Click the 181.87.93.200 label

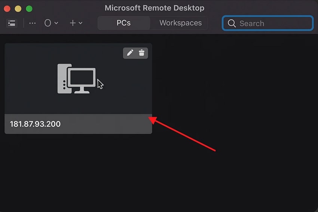(x=35, y=124)
